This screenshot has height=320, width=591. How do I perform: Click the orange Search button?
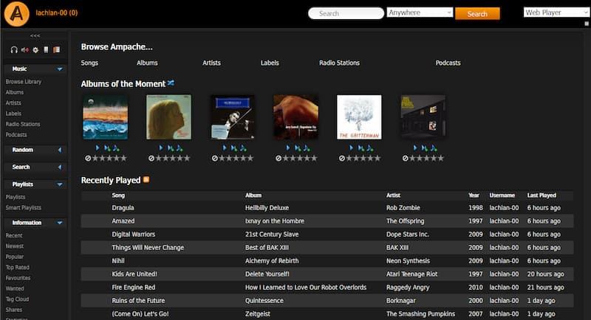[477, 13]
